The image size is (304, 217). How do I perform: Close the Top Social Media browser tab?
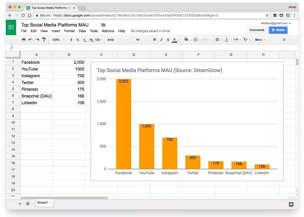74,8
